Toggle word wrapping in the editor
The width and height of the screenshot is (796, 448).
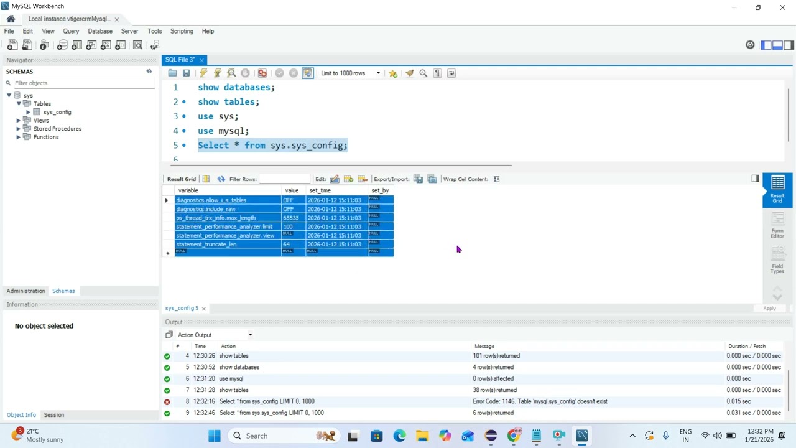point(451,73)
